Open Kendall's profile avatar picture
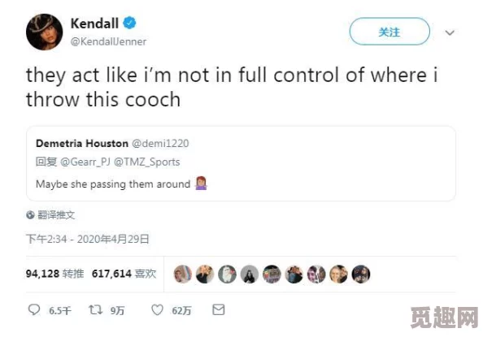Image resolution: width=483 pixels, height=337 pixels. point(45,32)
